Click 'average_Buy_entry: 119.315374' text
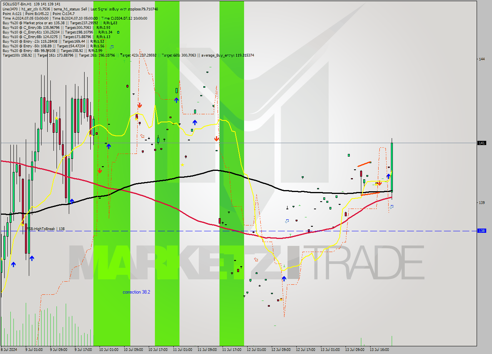This screenshot has height=354, width=492. 227,55
